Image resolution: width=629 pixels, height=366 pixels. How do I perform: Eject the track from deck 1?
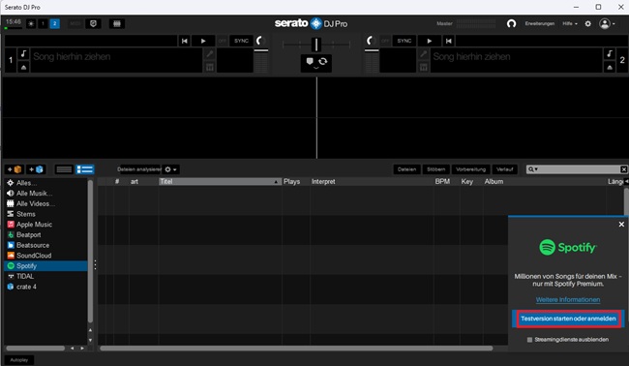(x=23, y=67)
